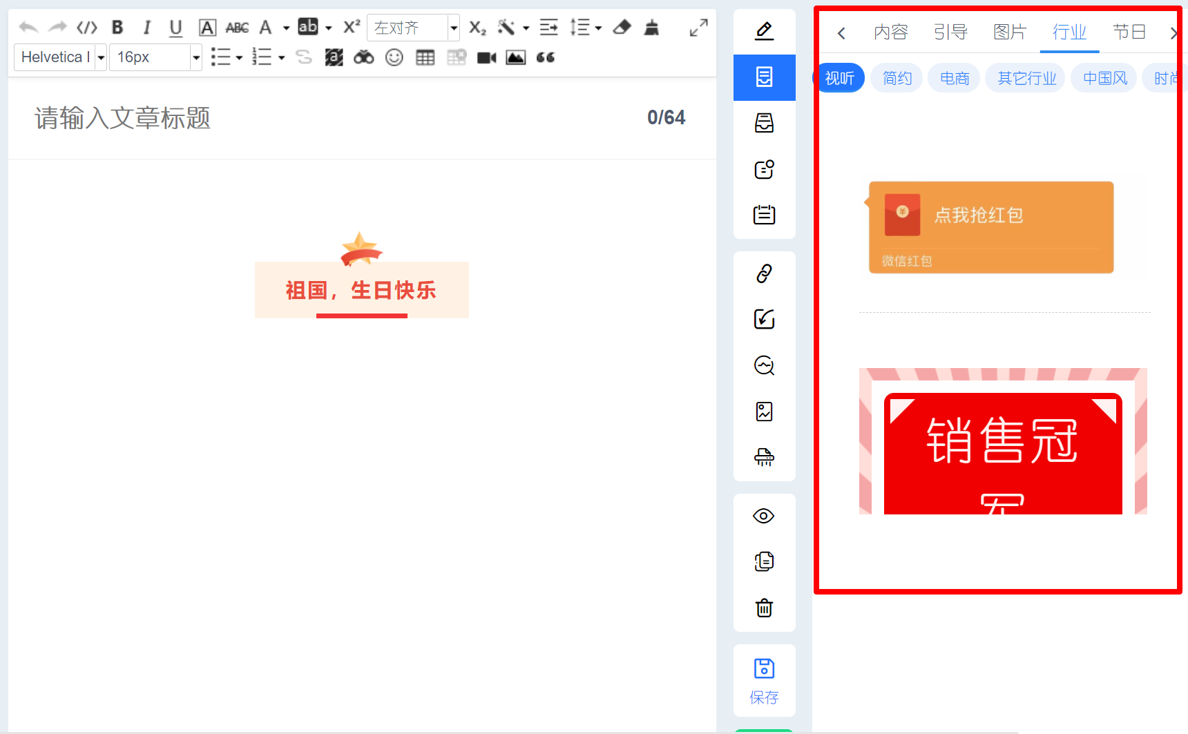The image size is (1188, 734).
Task: Open the import/inbox panel in the sidebar
Action: coord(764,123)
